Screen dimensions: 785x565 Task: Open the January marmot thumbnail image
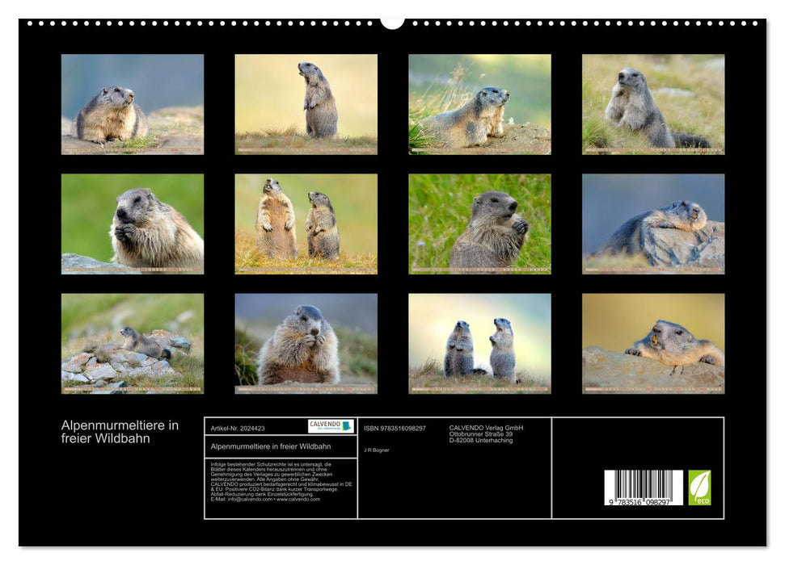[133, 105]
